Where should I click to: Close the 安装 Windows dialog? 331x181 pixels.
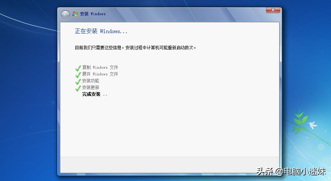coord(273,10)
